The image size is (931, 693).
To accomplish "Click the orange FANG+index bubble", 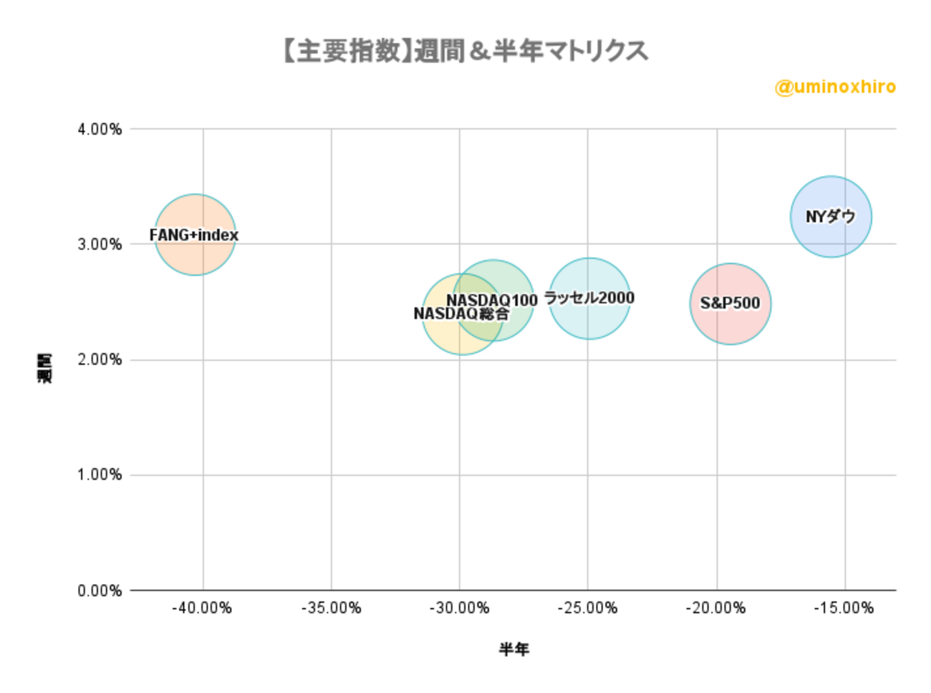I will 195,251.
